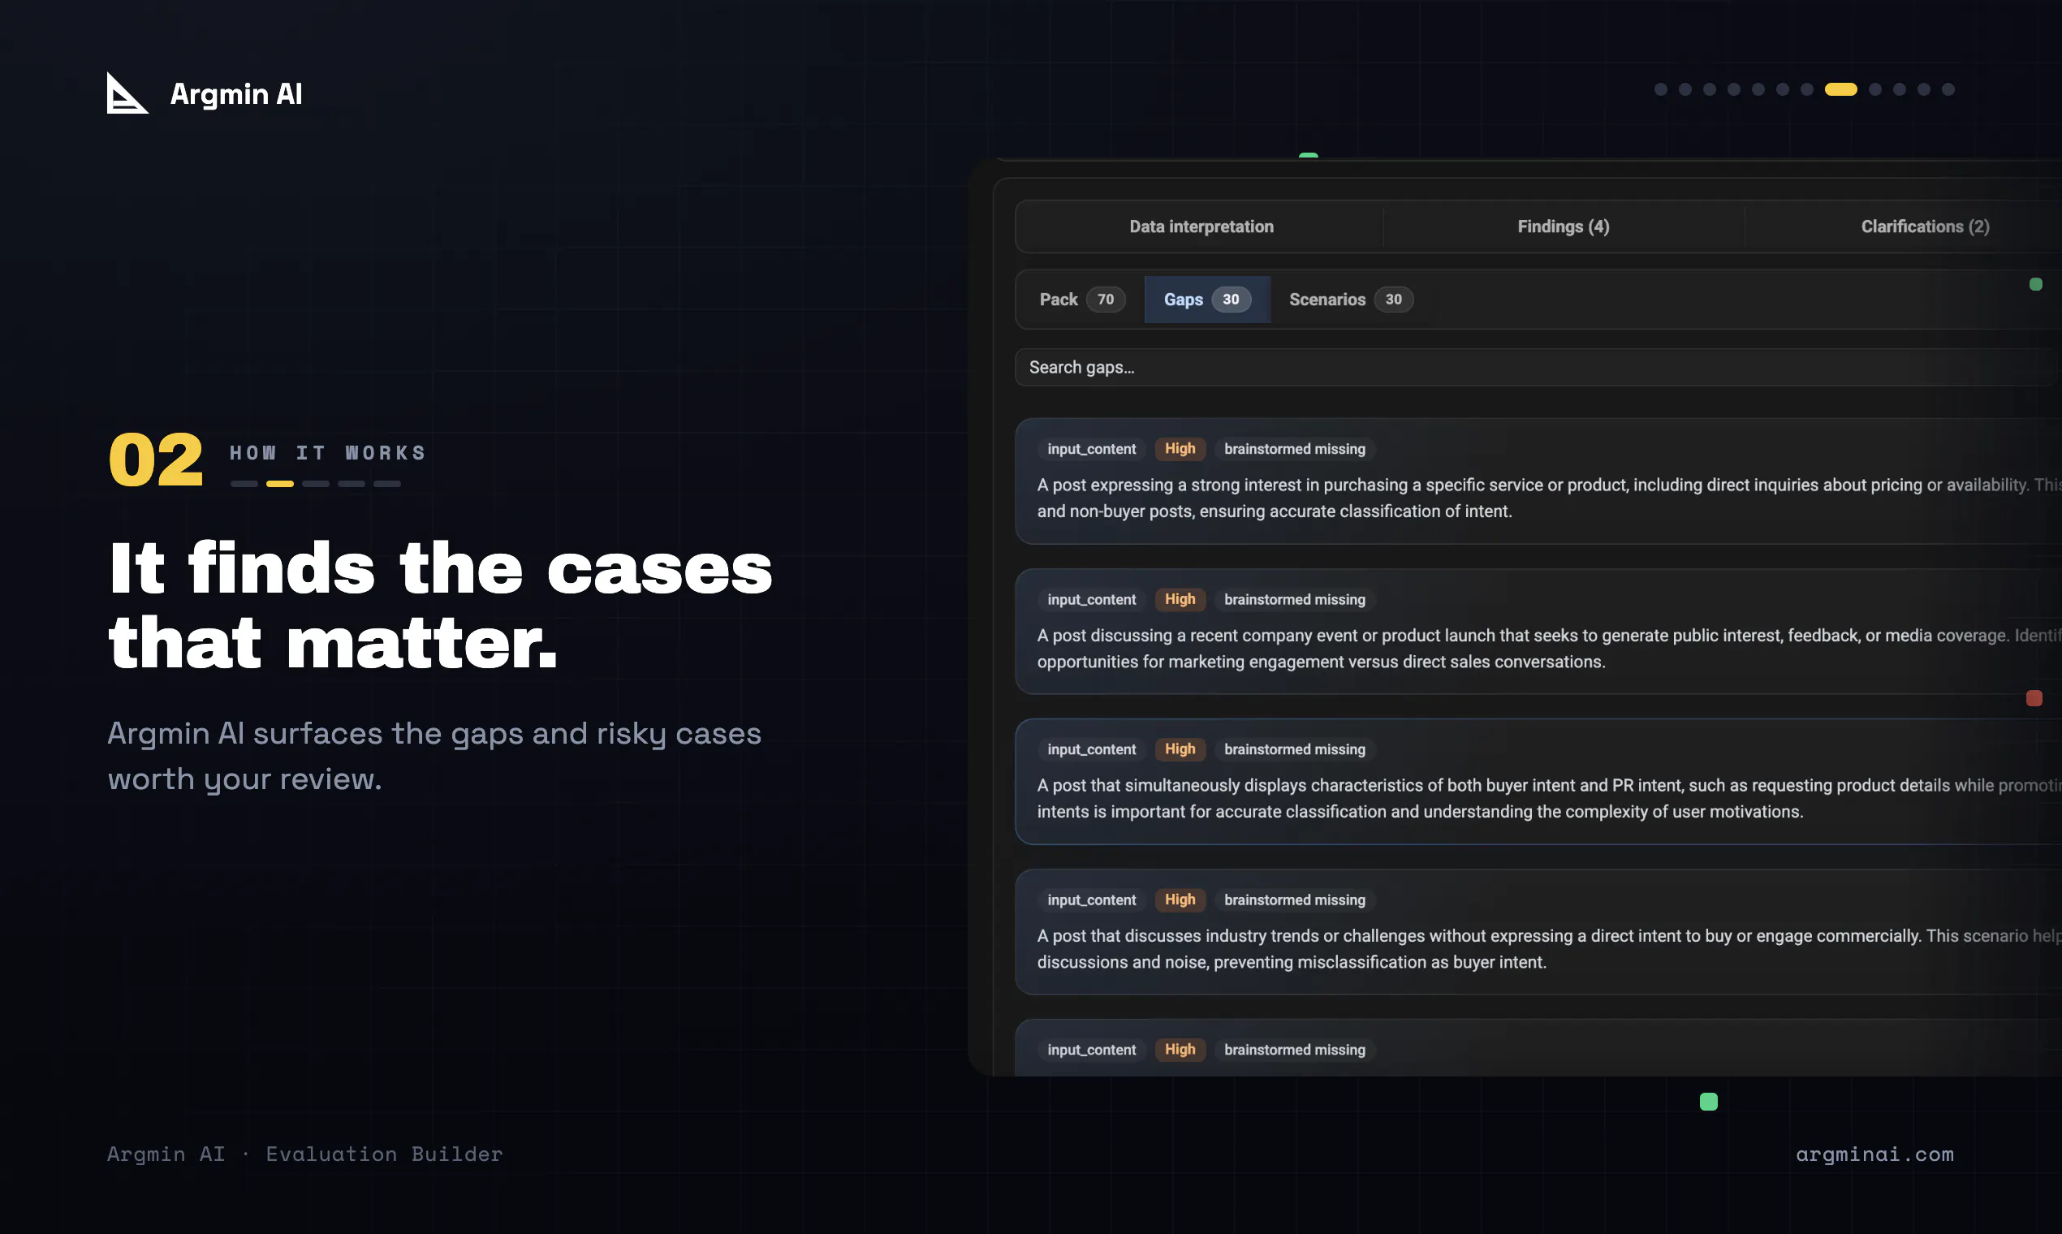Click input_content tag on product launch card
This screenshot has width=2062, height=1234.
(1091, 599)
